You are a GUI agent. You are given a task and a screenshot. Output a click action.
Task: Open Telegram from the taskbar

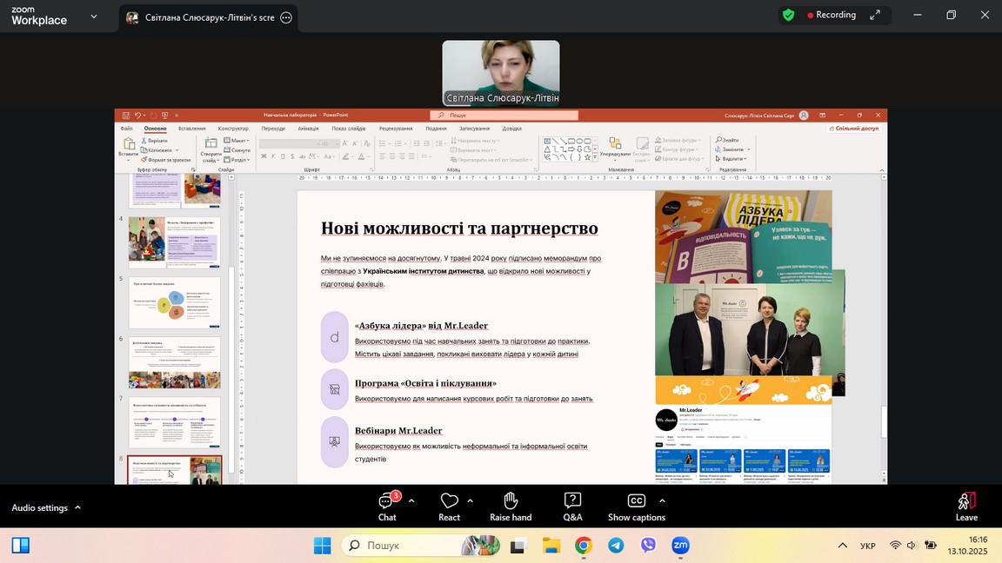[x=616, y=546]
